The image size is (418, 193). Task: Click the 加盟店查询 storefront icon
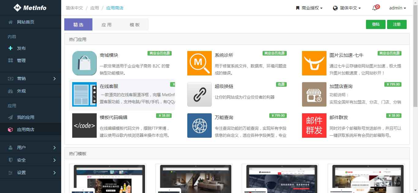coord(314,94)
